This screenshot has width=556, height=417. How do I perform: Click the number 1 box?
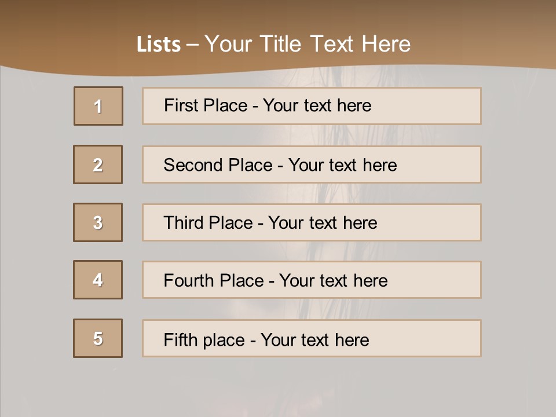(x=98, y=106)
